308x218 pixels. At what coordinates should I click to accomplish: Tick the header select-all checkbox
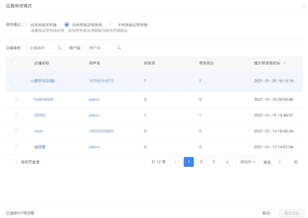coord(16,63)
